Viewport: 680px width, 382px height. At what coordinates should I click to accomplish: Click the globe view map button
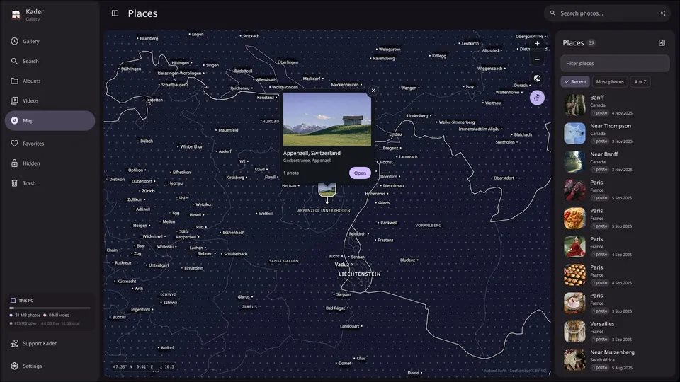coord(537,79)
